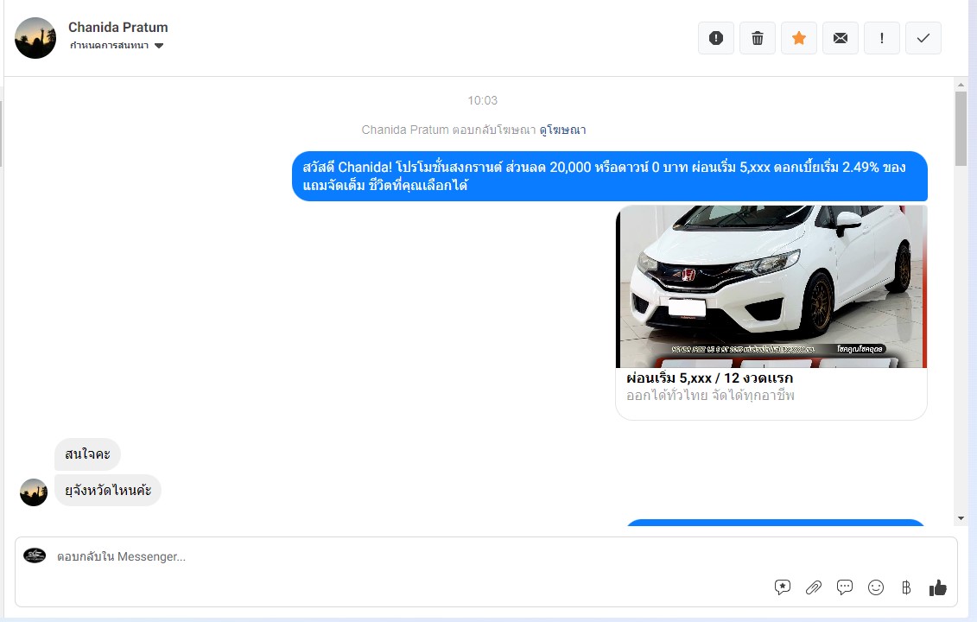The width and height of the screenshot is (977, 622).
Task: Click the ผ่อนเริ่ม 5,xxx ad card title
Action: point(709,378)
